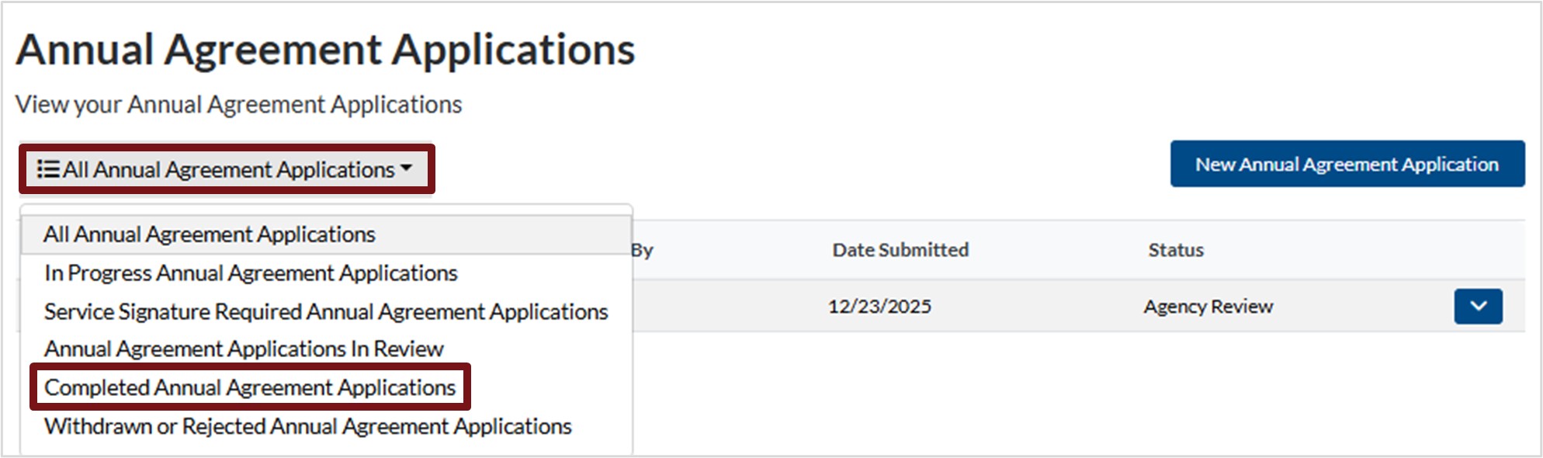1543x458 pixels.
Task: Click the New Annual Agreement Application button
Action: [x=1347, y=164]
